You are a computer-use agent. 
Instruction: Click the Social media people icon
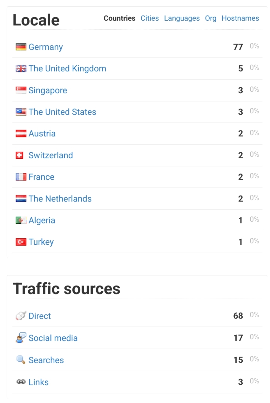(21, 338)
